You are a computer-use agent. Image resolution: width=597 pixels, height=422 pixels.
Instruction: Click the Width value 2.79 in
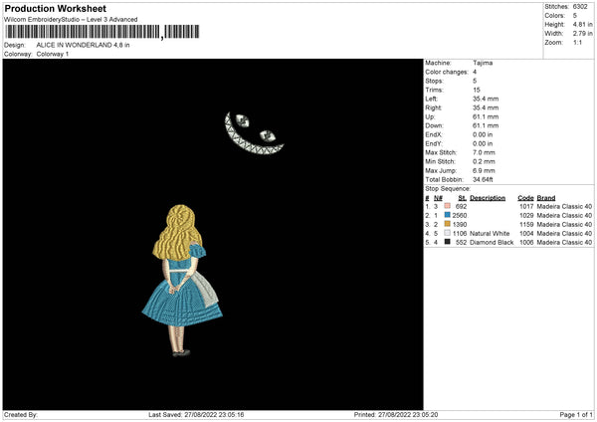click(x=582, y=34)
